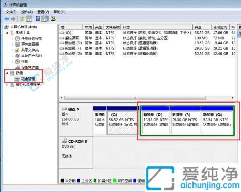
Task: Sort by the 类型 column header
Action: tap(99, 27)
